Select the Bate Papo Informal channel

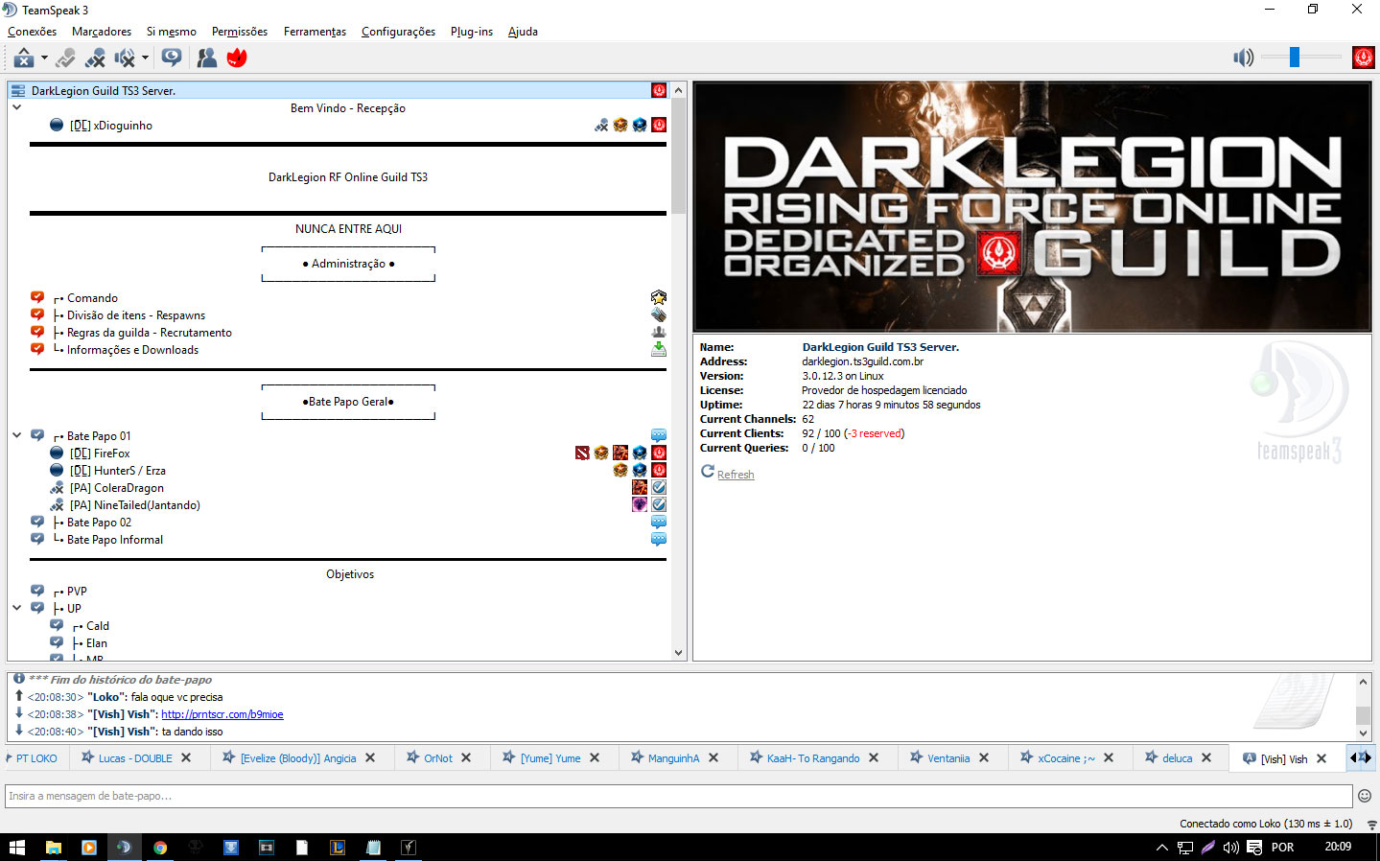pos(114,540)
